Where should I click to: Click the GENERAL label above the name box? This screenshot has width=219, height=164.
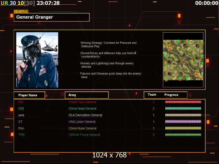tap(21, 11)
